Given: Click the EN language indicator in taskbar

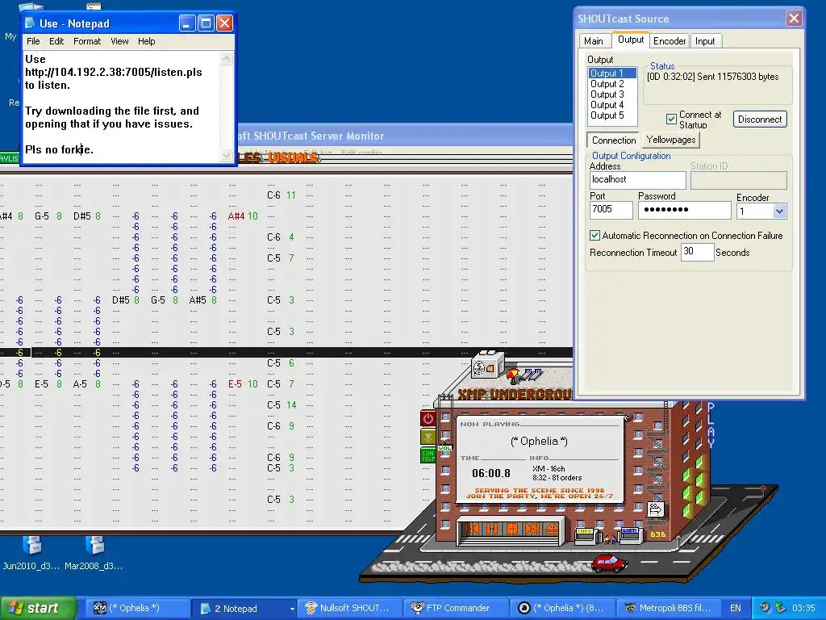Looking at the screenshot, I should (x=736, y=608).
